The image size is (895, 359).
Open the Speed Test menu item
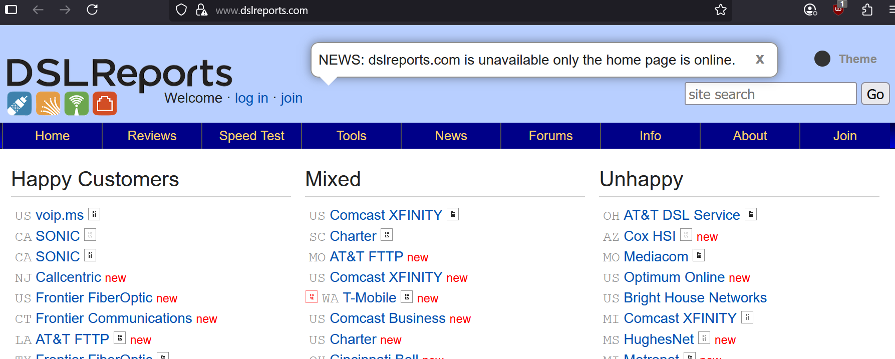[251, 136]
